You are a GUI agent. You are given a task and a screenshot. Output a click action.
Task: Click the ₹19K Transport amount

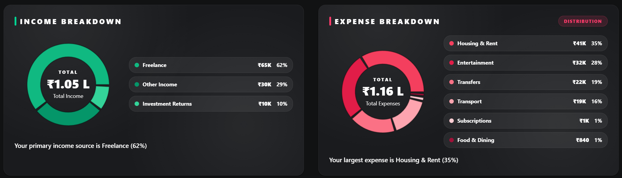579,102
